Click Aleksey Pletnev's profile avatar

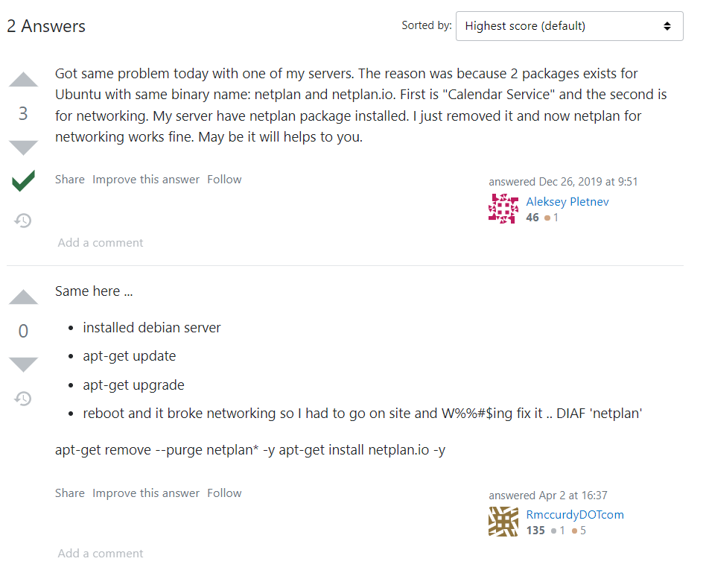(503, 209)
